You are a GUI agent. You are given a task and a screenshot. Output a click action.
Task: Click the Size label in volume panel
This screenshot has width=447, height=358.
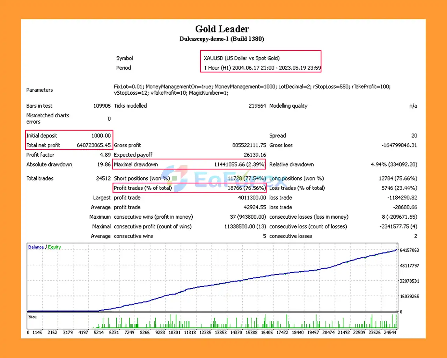pos(32,316)
